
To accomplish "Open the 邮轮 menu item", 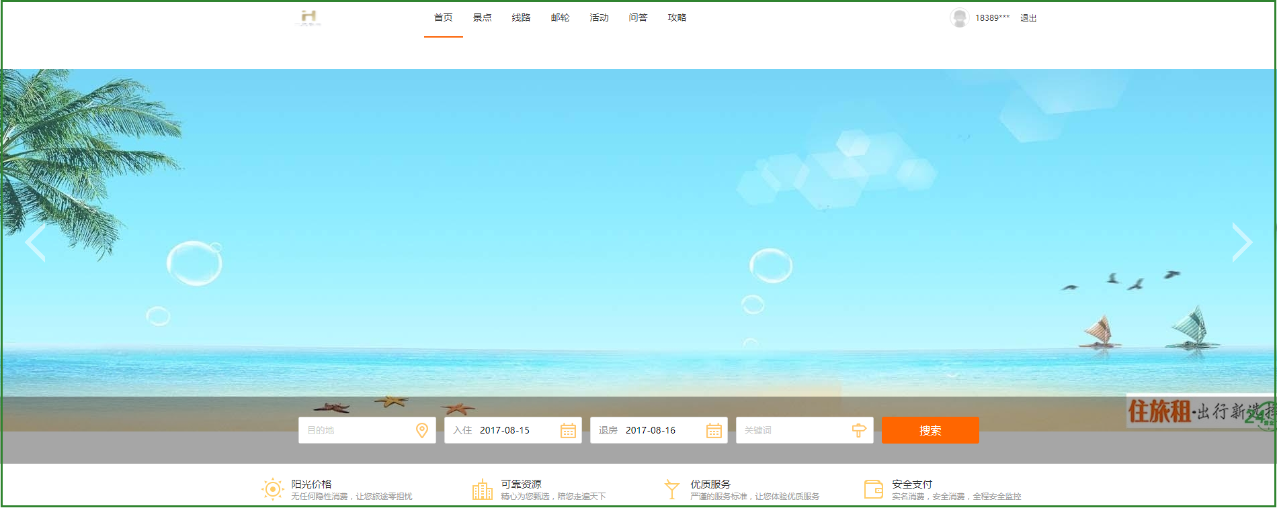I will pyautogui.click(x=560, y=17).
